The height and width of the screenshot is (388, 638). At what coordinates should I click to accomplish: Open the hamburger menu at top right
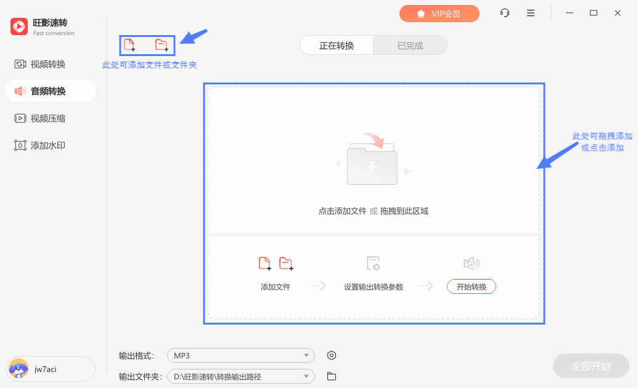(531, 12)
